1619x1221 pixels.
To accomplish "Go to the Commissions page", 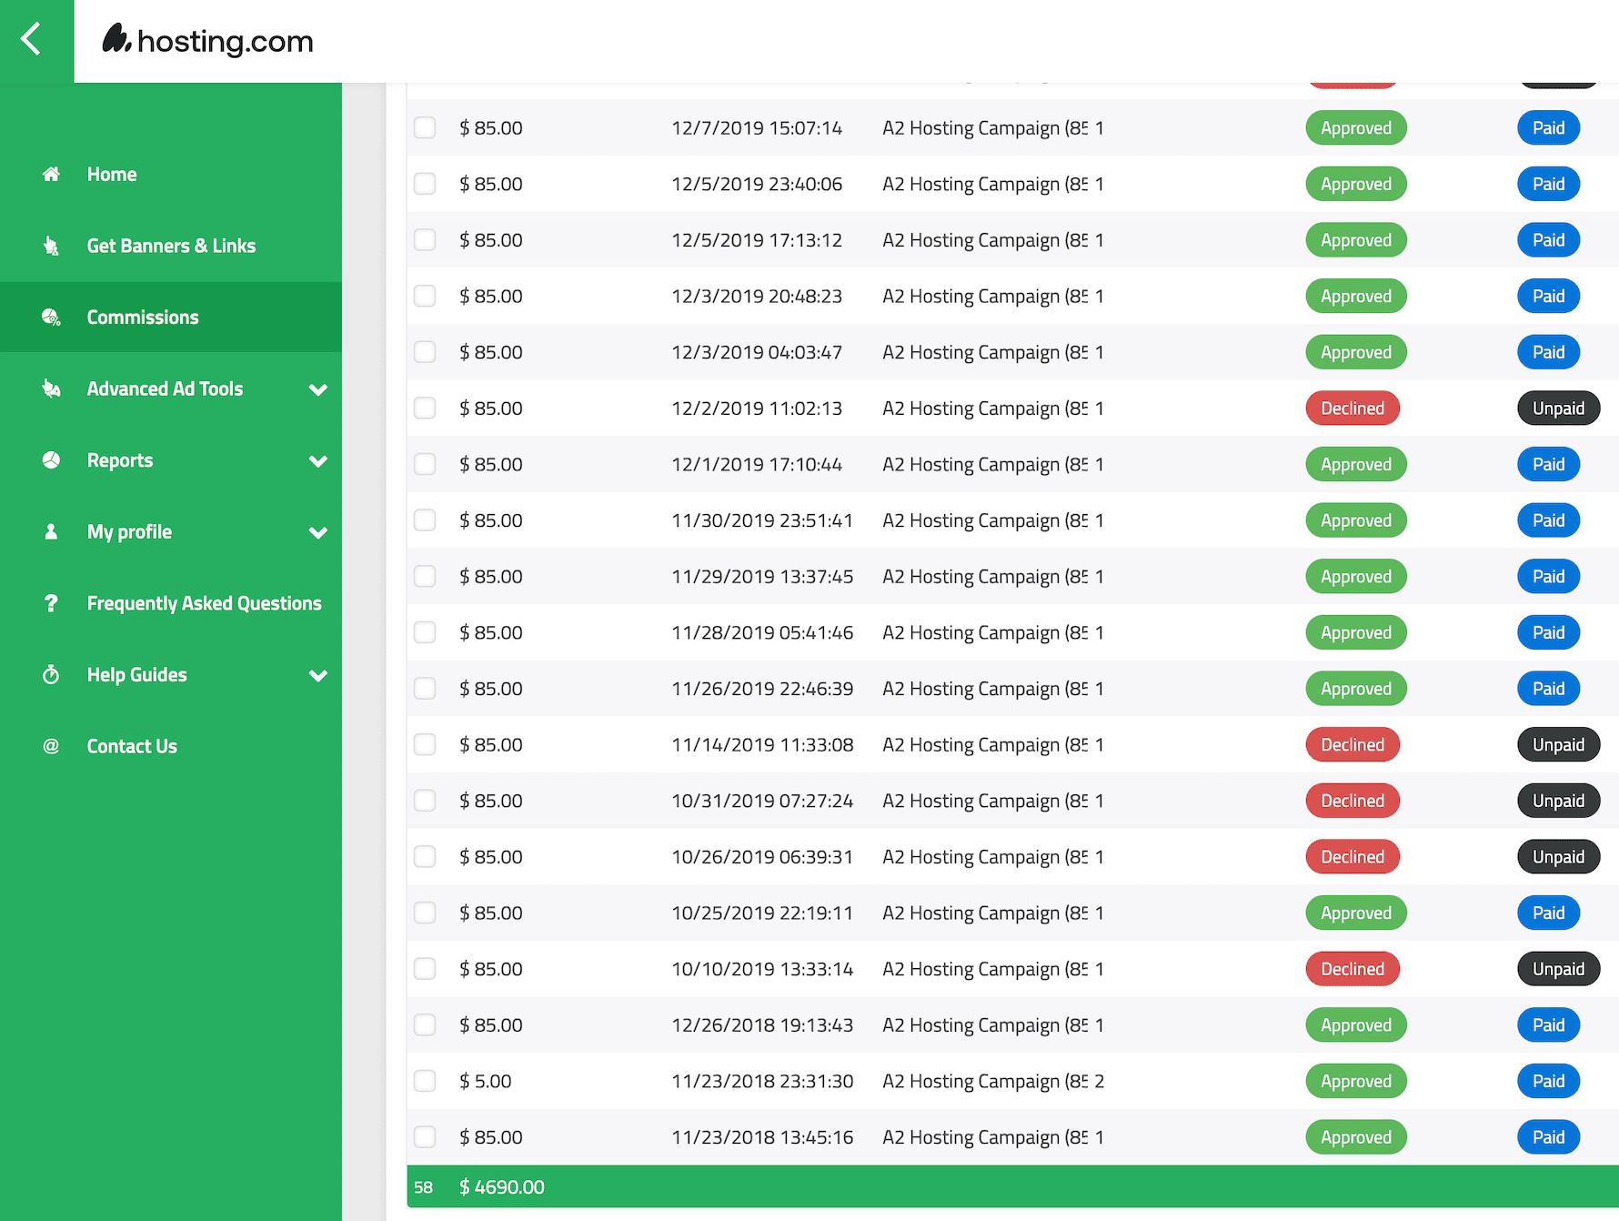I will pyautogui.click(x=171, y=317).
